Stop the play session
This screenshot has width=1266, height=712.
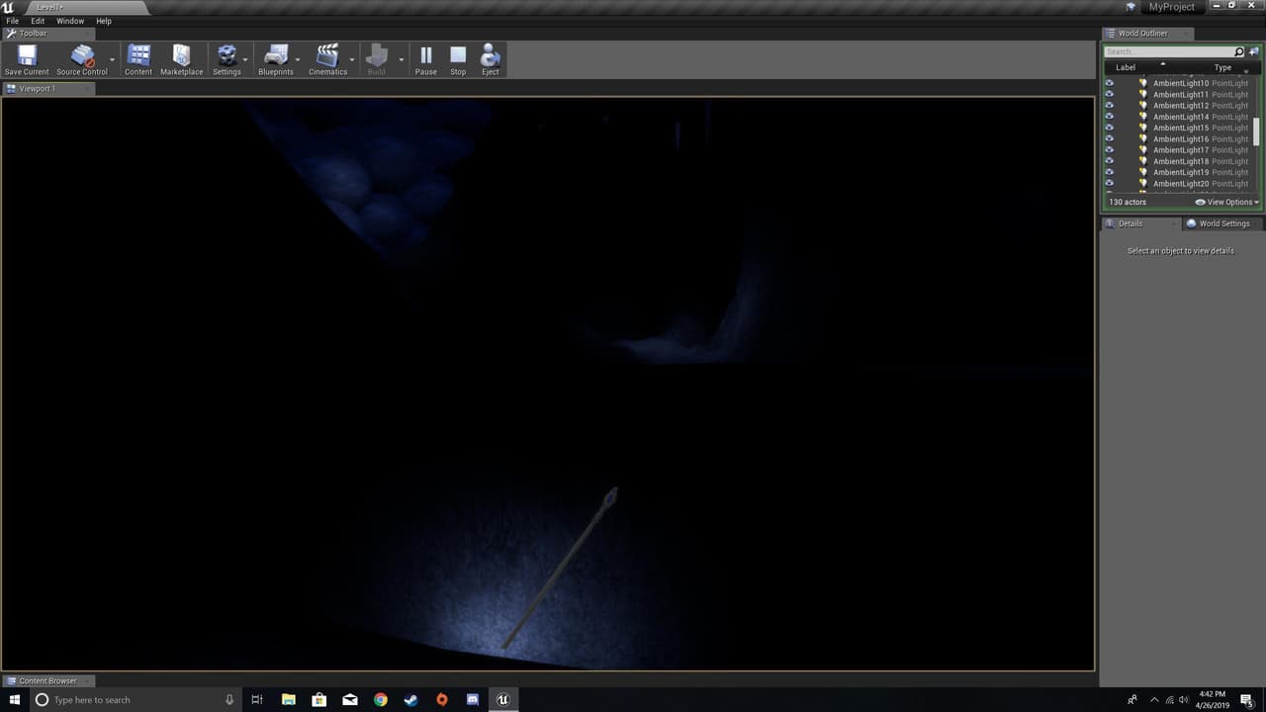coord(458,55)
